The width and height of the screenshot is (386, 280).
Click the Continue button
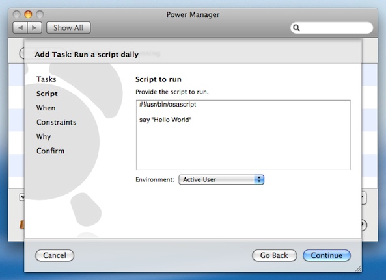coord(327,255)
